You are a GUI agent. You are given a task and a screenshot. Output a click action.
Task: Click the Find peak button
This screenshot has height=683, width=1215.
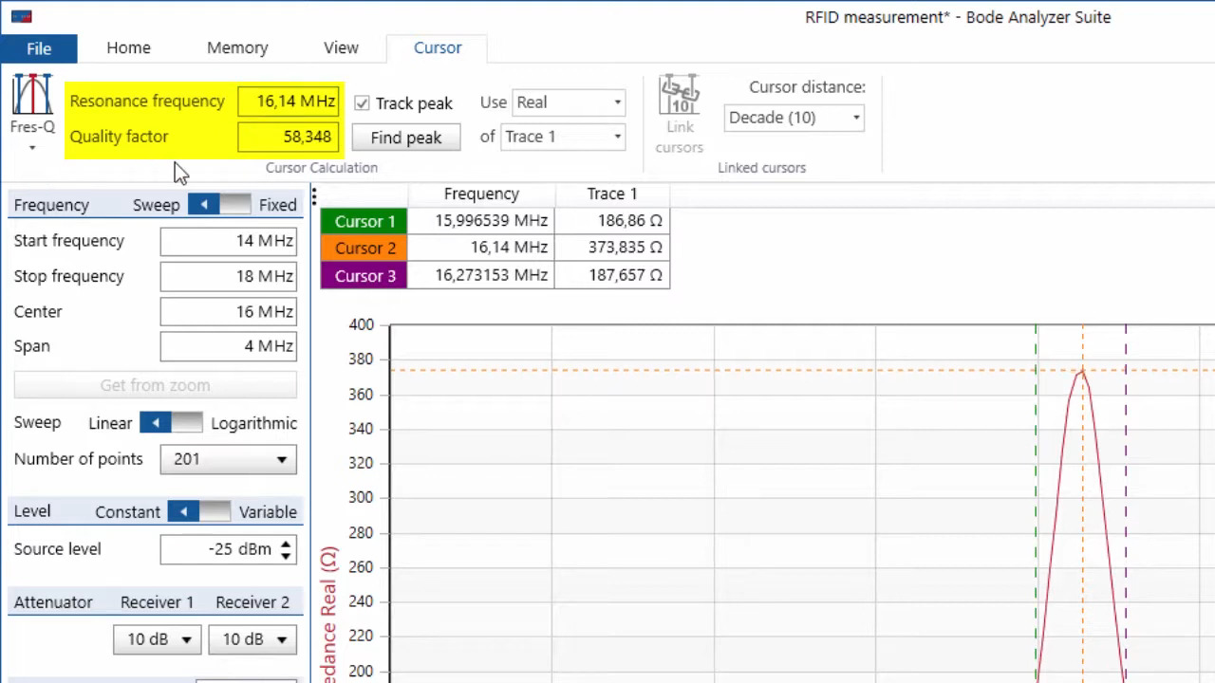pos(406,138)
